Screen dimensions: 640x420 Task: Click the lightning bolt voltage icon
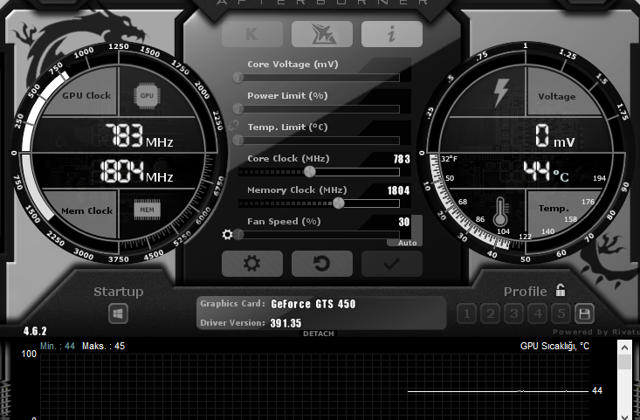501,93
